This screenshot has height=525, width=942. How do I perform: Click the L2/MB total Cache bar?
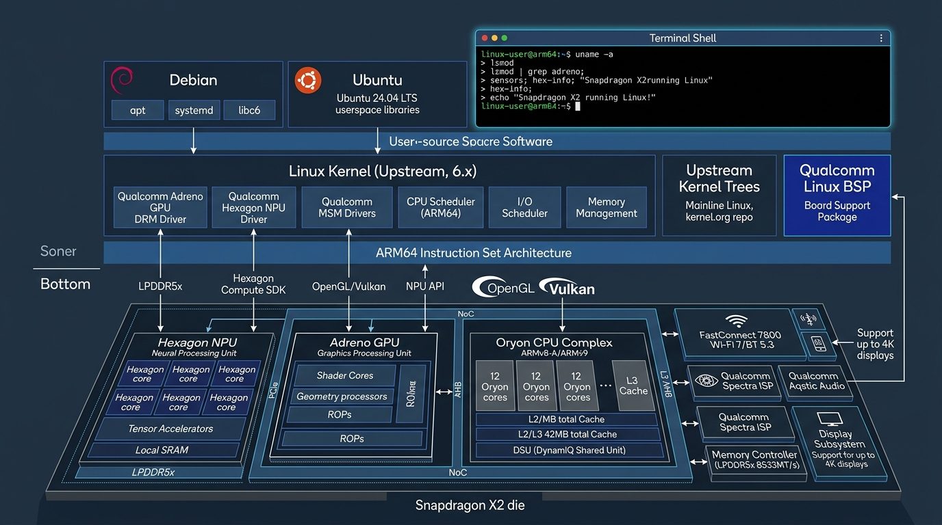click(x=568, y=419)
